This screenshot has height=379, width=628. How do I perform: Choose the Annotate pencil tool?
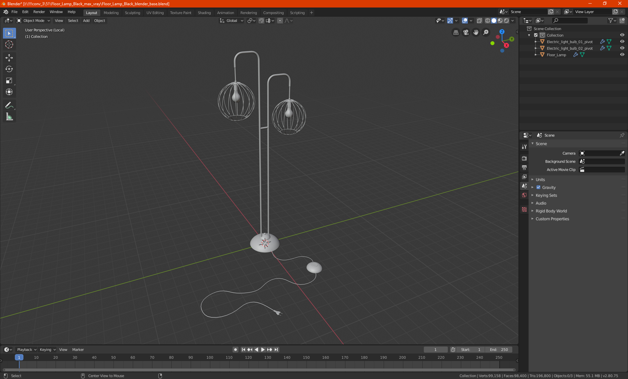coord(9,105)
